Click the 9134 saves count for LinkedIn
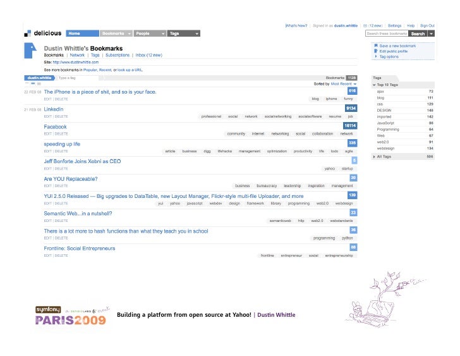460x356 pixels. coord(351,108)
